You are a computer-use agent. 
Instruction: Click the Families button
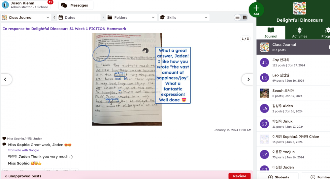316,177
